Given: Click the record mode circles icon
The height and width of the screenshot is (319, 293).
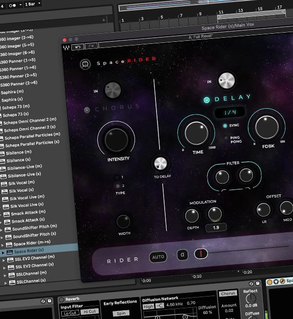Looking at the screenshot, I should tap(12, 6).
